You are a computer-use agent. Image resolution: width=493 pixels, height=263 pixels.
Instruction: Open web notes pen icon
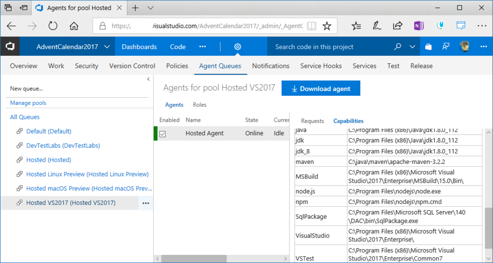tap(377, 26)
